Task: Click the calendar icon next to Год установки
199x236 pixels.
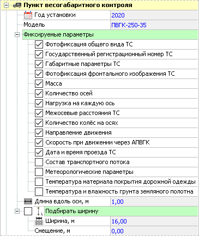Action: coord(28,15)
